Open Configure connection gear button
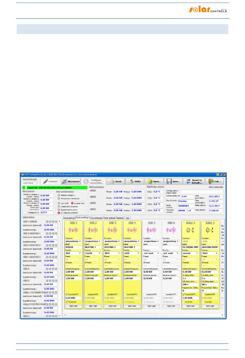The width and height of the screenshot is (245, 358). click(93, 181)
